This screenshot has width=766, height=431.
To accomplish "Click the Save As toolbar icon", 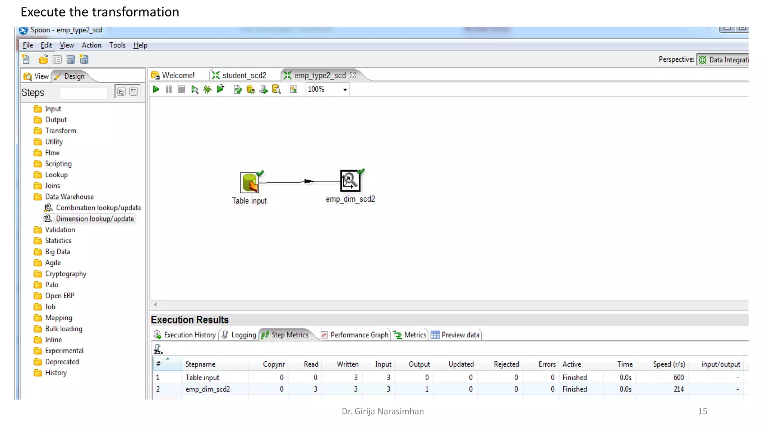I will [x=84, y=59].
